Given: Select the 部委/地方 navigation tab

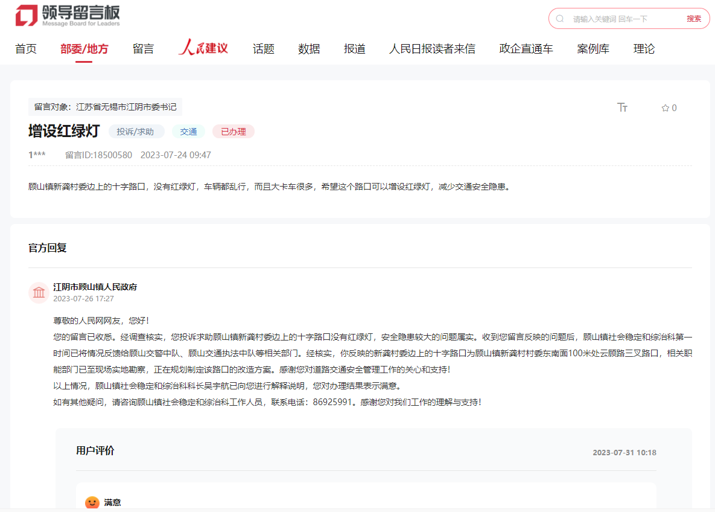Looking at the screenshot, I should pyautogui.click(x=84, y=49).
